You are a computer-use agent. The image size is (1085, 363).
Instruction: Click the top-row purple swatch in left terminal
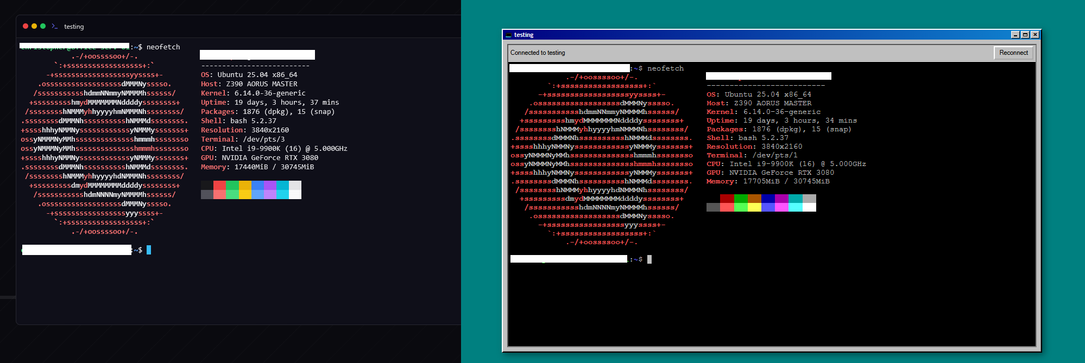click(x=270, y=186)
